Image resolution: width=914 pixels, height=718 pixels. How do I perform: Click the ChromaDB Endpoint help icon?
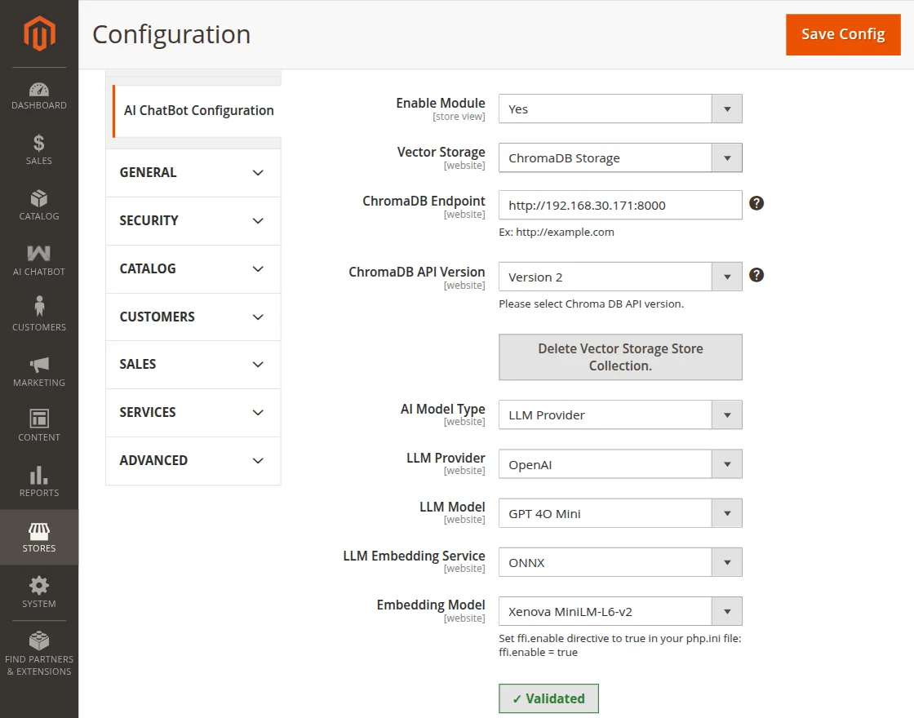tap(756, 203)
